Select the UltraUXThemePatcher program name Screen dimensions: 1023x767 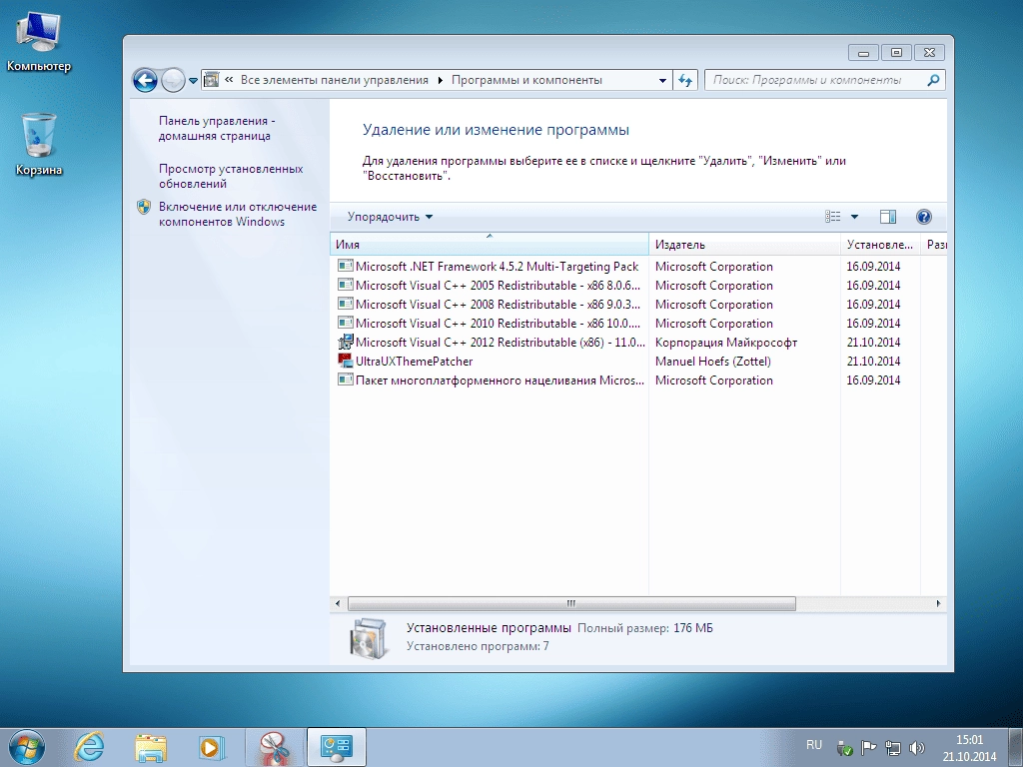pos(414,361)
